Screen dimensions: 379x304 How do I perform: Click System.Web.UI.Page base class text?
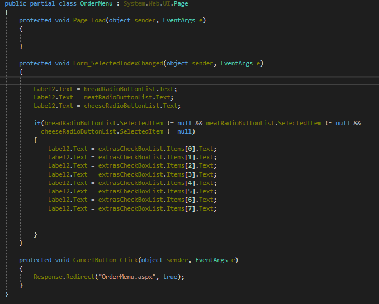coord(155,3)
